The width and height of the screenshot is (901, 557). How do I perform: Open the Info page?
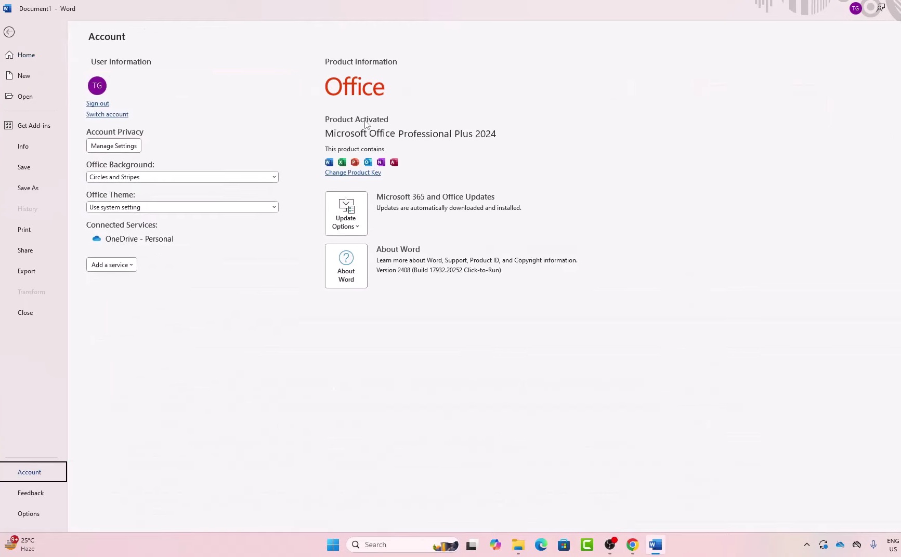point(23,147)
